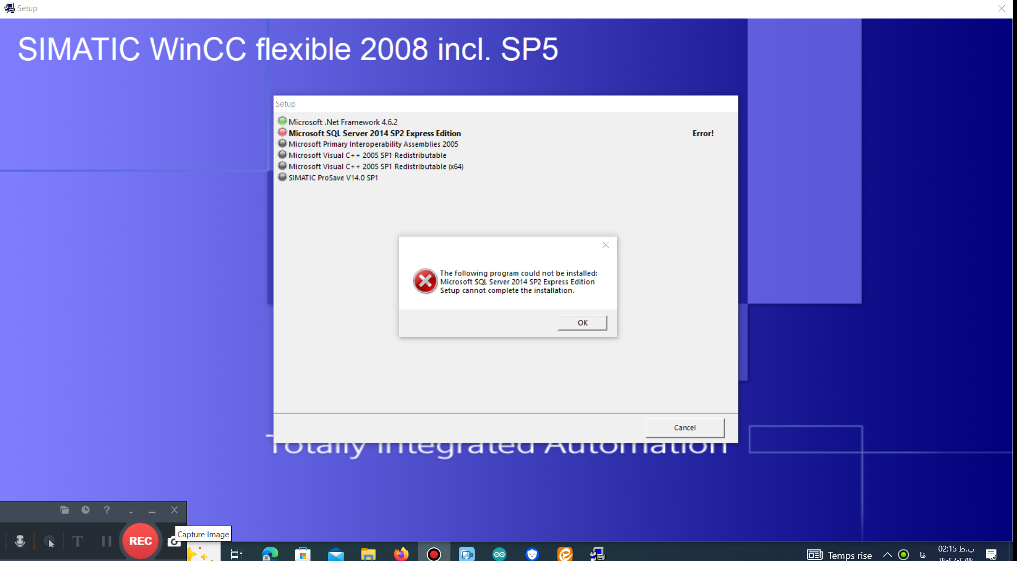Image resolution: width=1017 pixels, height=561 pixels.
Task: Click the Error! status label
Action: pos(703,133)
